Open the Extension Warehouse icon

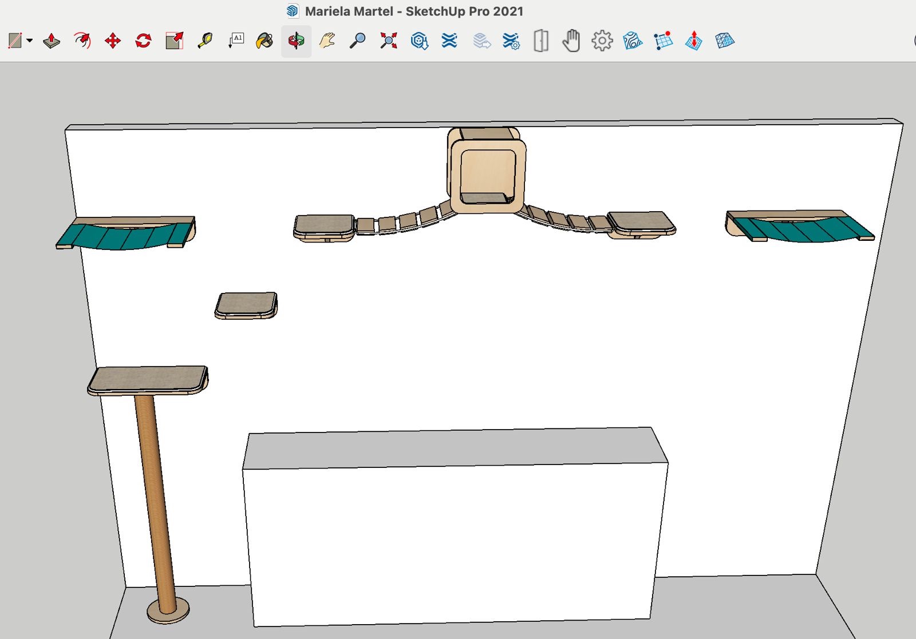449,41
